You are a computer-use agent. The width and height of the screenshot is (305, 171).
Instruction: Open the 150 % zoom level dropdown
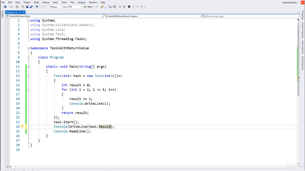click(10, 167)
